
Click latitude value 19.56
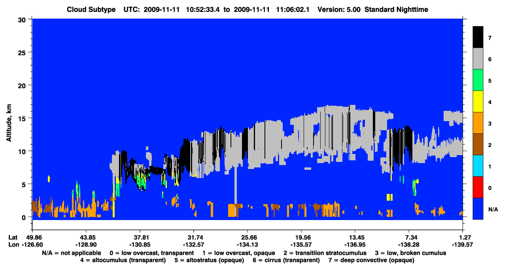[301, 237]
